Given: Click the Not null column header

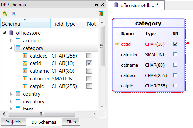Looking at the screenshot, I should pos(92,24).
